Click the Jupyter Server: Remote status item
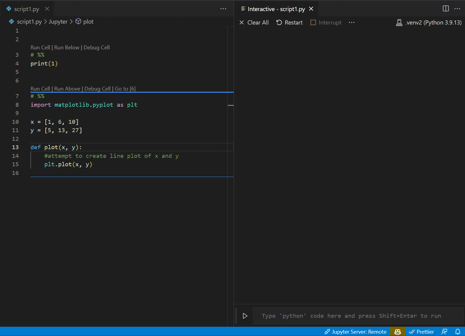 click(355, 332)
